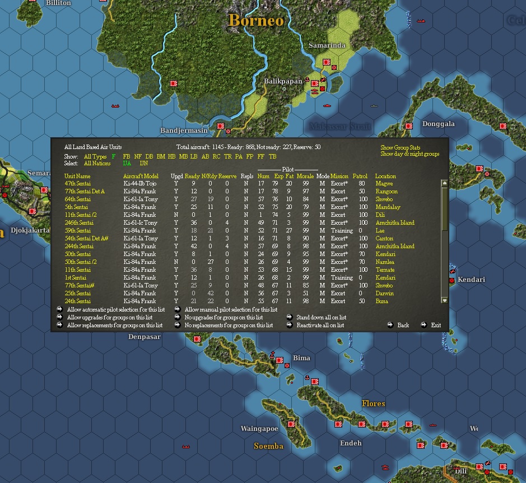Sort list by Fat column

click(290, 176)
